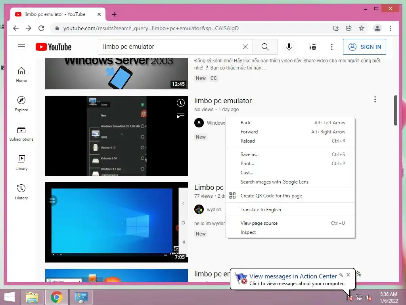Open more options for limbo pc emulator video
The width and height of the screenshot is (406, 305).
(375, 99)
